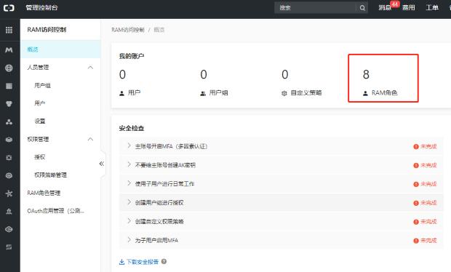451x272 pixels.
Task: Click RAM访问控制 in the breadcrumb
Action: [x=128, y=30]
